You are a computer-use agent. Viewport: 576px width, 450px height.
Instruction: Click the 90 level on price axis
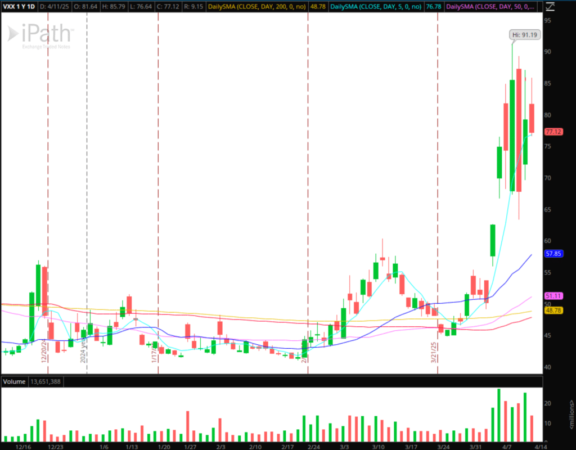pos(548,52)
